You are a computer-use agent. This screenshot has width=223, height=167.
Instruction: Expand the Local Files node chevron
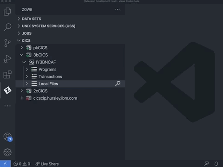pyautogui.click(x=27, y=83)
